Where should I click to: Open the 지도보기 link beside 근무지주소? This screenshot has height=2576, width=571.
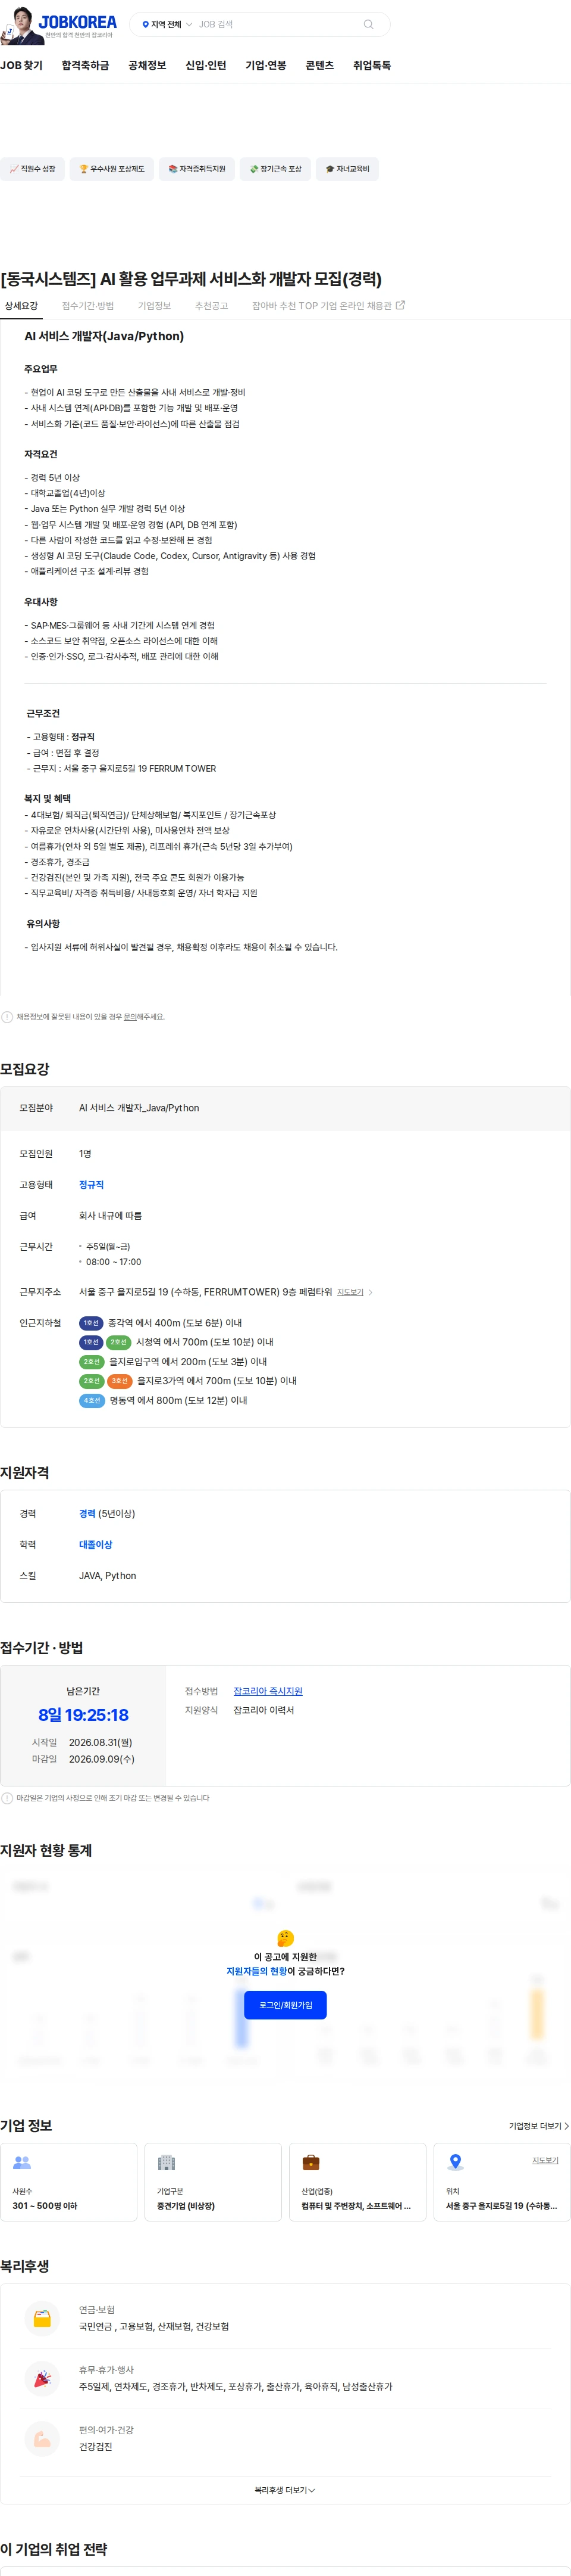pyautogui.click(x=350, y=1292)
